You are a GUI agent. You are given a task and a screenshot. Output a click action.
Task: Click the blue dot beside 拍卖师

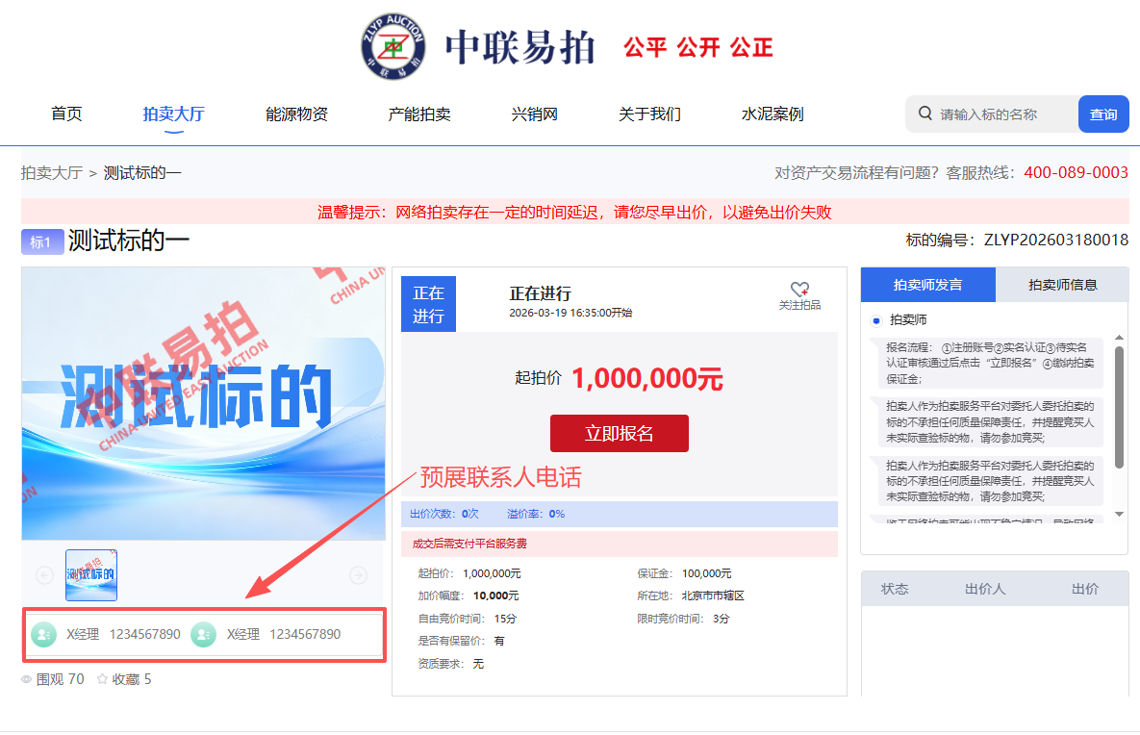(x=876, y=320)
